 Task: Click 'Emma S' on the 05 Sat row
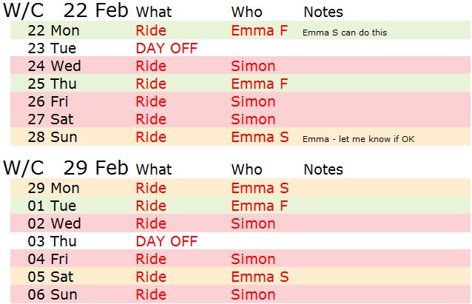click(x=260, y=277)
